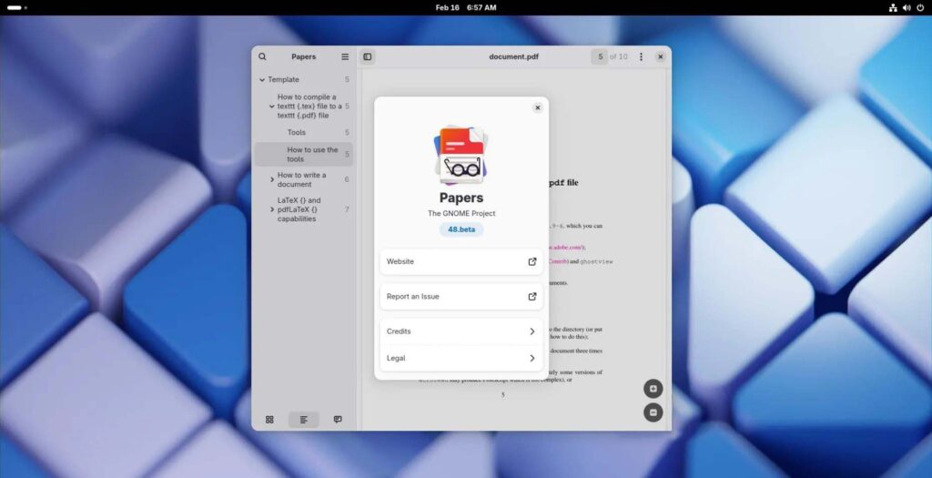Viewport: 932px width, 478px height.
Task: Zoom in with the plus button
Action: tap(653, 389)
